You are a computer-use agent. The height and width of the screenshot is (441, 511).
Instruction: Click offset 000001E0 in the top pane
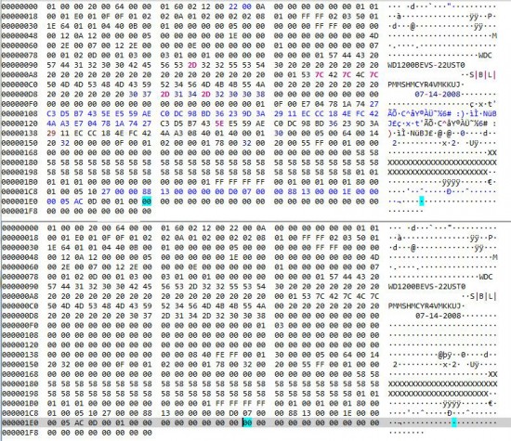[20, 201]
